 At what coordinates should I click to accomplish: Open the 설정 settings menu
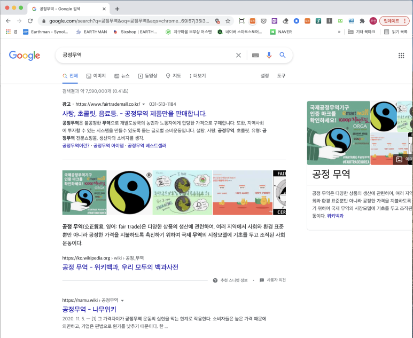point(264,76)
